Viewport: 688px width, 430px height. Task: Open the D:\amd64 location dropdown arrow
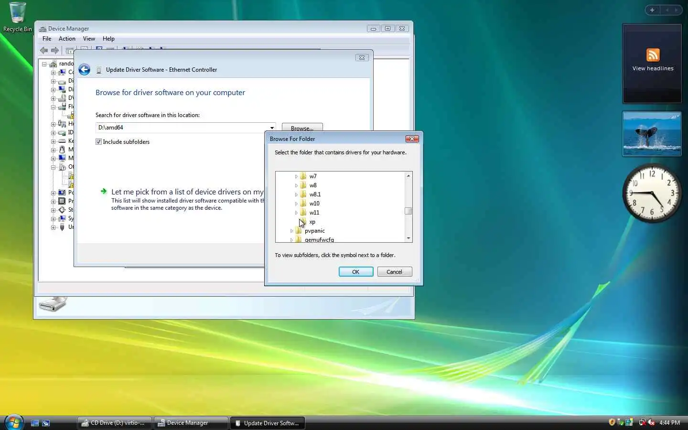[272, 128]
